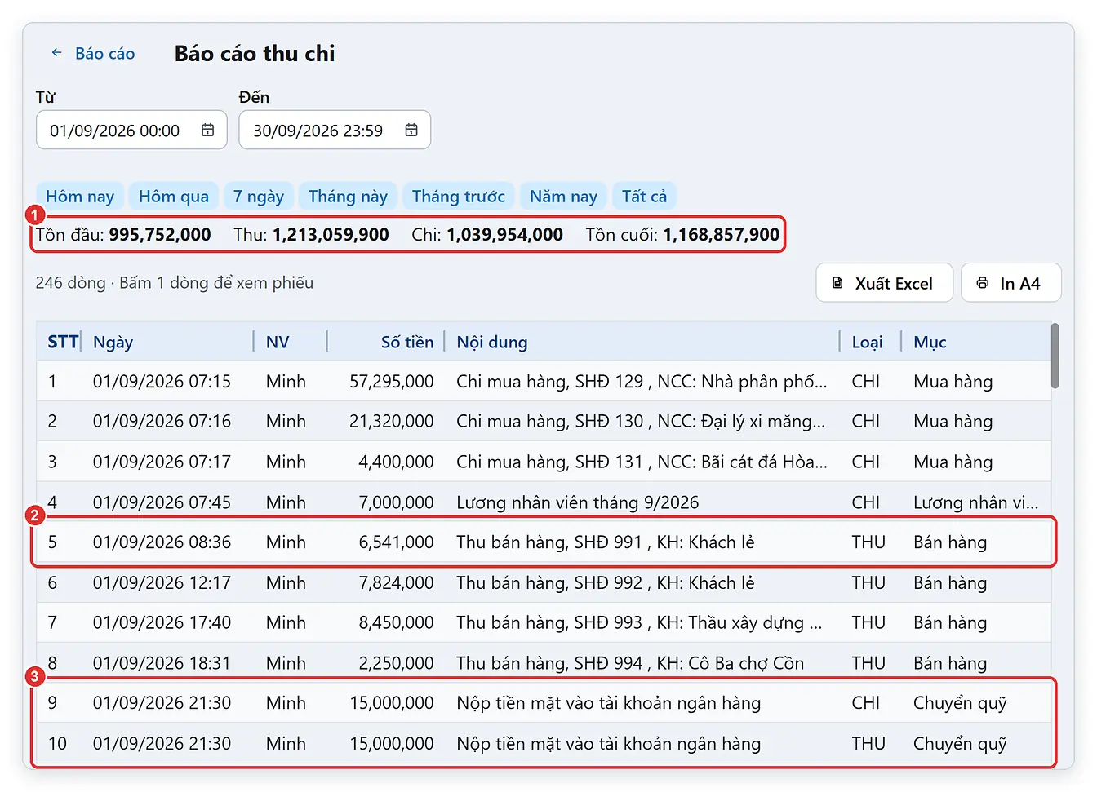Click the amount 57,295,000 in row 1
Viewport: 1097px width, 792px height.
point(392,381)
